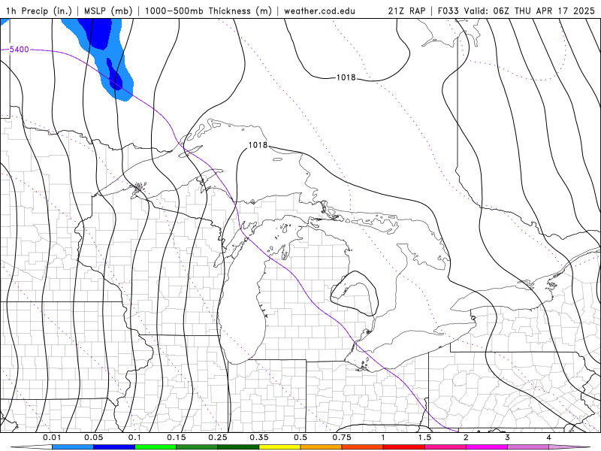Select the 0.5 legend value
The width and height of the screenshot is (601, 451).
click(300, 437)
